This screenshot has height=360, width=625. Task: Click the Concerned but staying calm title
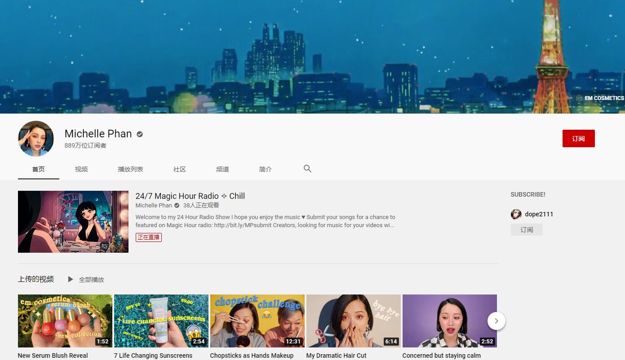tap(442, 356)
